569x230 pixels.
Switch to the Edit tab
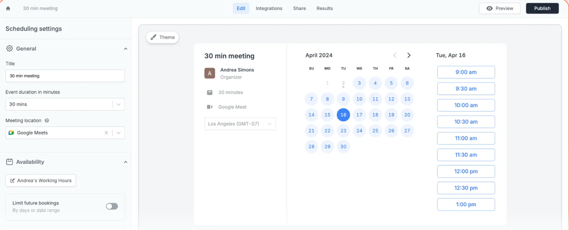pyautogui.click(x=241, y=9)
